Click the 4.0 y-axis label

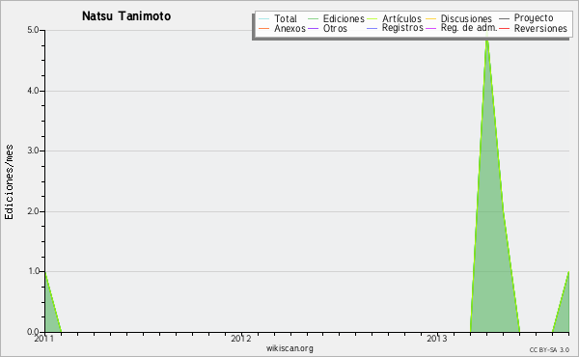point(33,91)
